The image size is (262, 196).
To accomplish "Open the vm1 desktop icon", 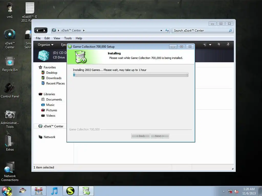I will (10, 10).
